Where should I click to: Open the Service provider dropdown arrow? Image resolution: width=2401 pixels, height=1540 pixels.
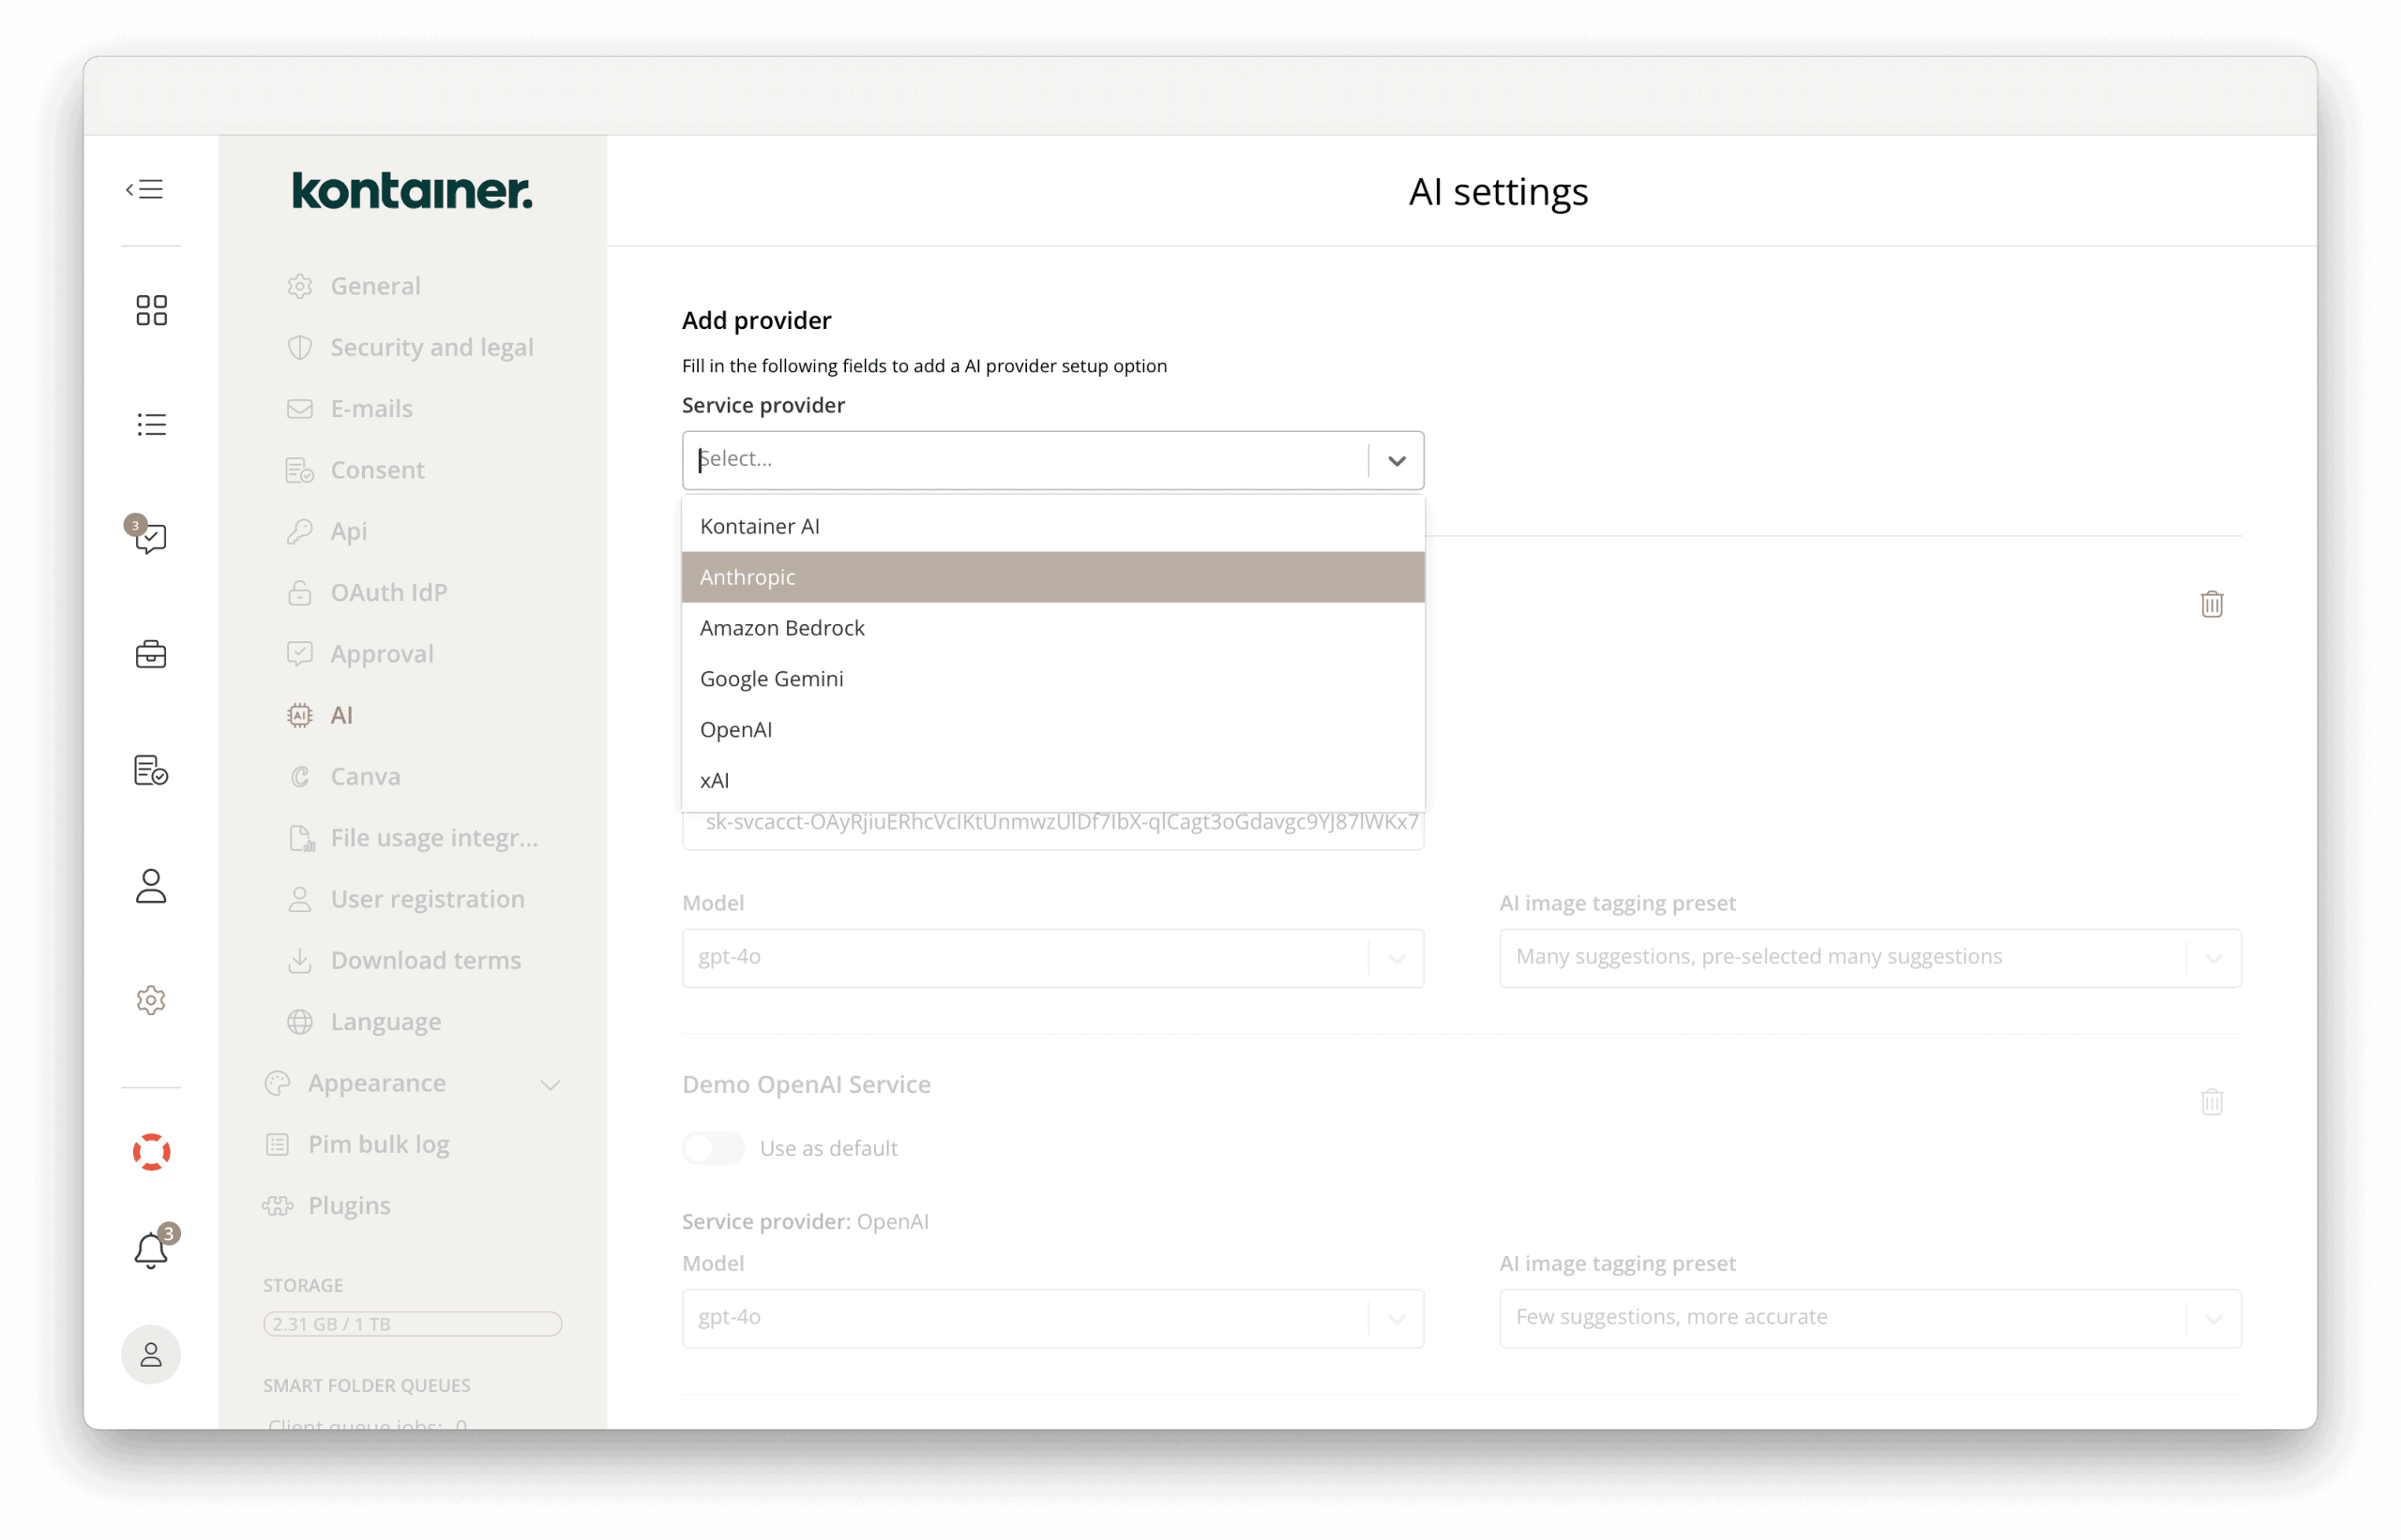click(x=1397, y=460)
